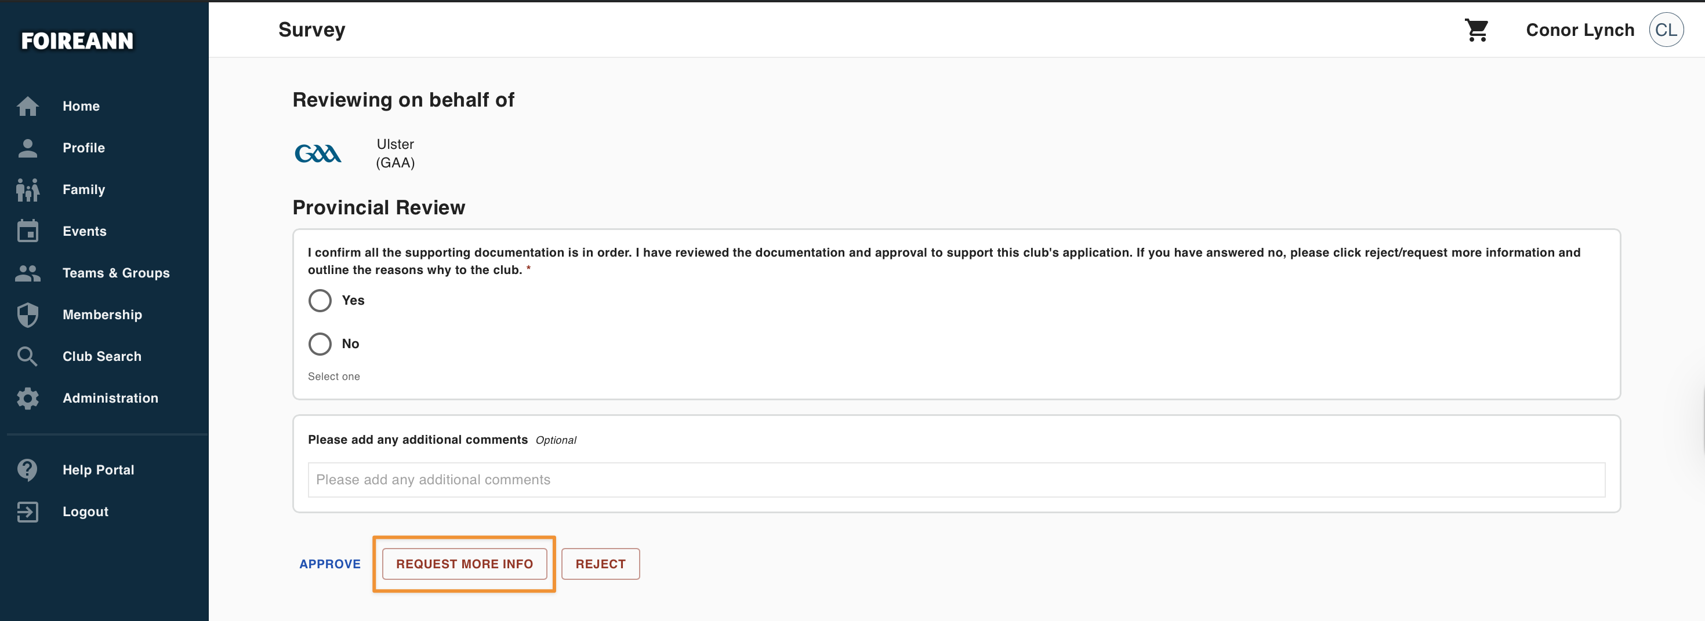1705x621 pixels.
Task: Click the Help Portal question icon
Action: click(28, 470)
